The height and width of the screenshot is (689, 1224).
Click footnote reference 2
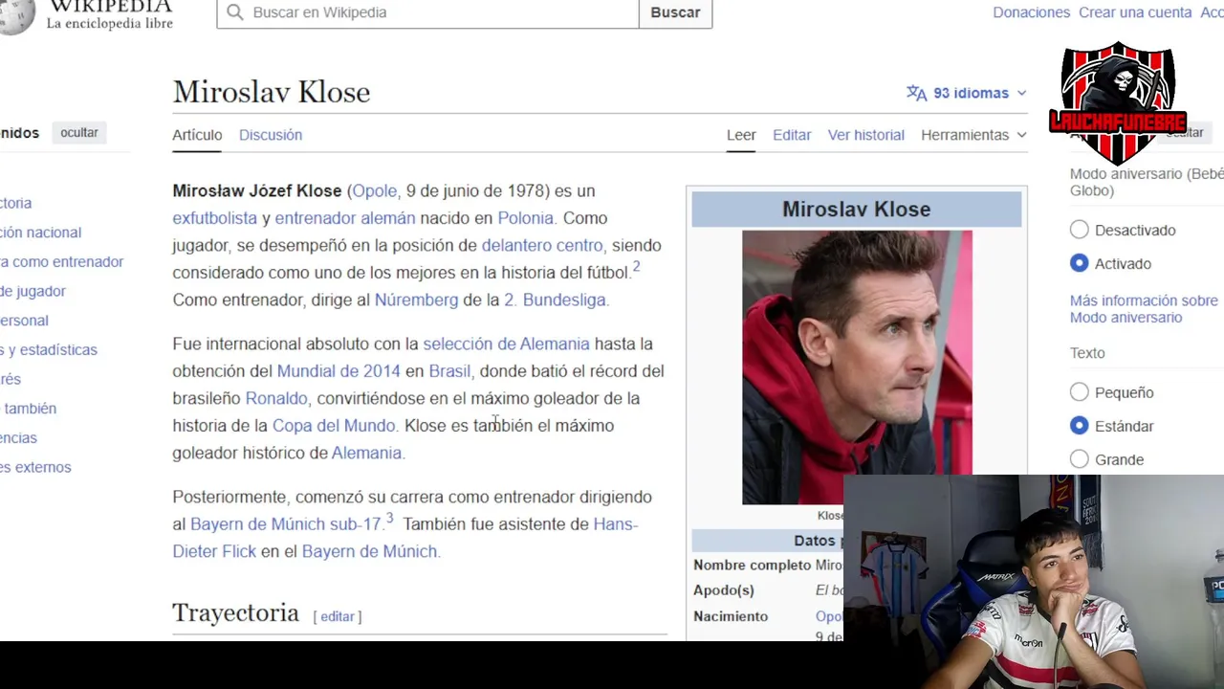pyautogui.click(x=636, y=267)
